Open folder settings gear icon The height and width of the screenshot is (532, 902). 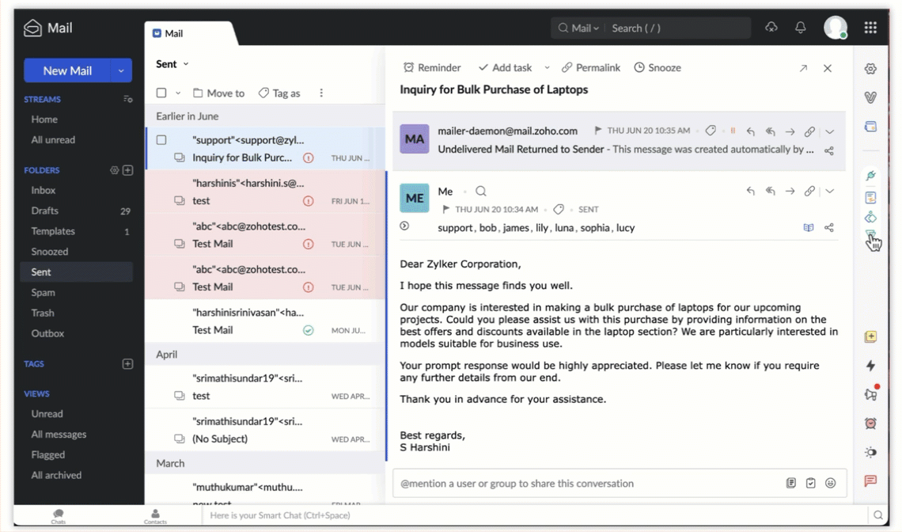[115, 170]
